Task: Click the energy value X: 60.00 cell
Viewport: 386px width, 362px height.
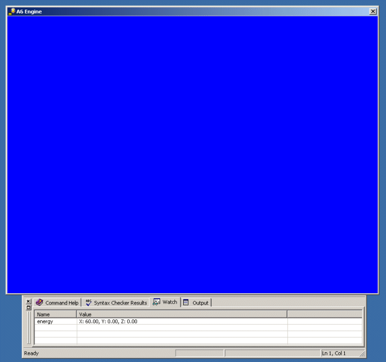Action: pos(181,321)
